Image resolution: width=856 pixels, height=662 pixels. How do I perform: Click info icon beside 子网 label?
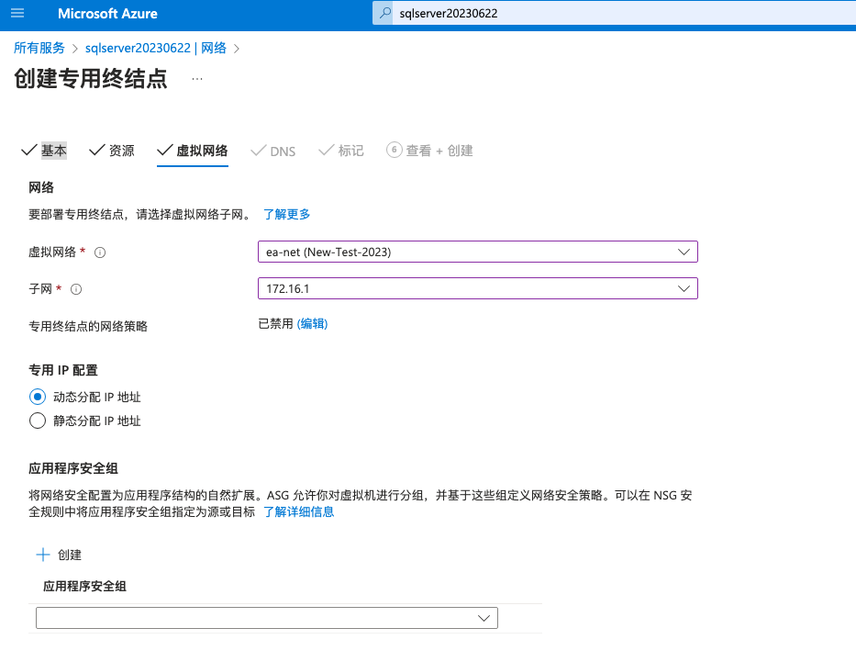pos(76,289)
